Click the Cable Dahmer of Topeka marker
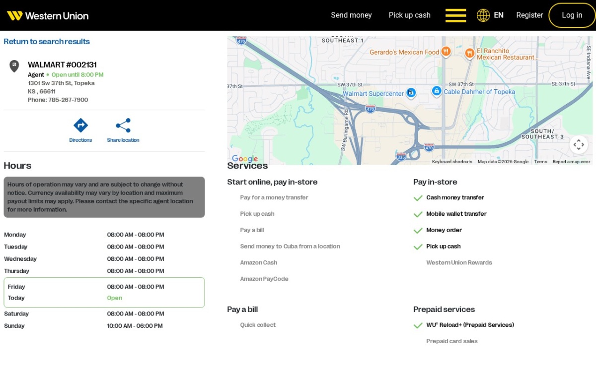The image size is (596, 372). tap(436, 91)
